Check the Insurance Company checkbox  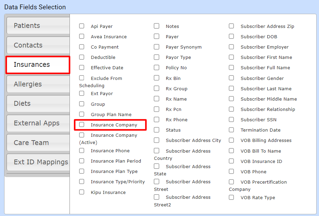82,125
